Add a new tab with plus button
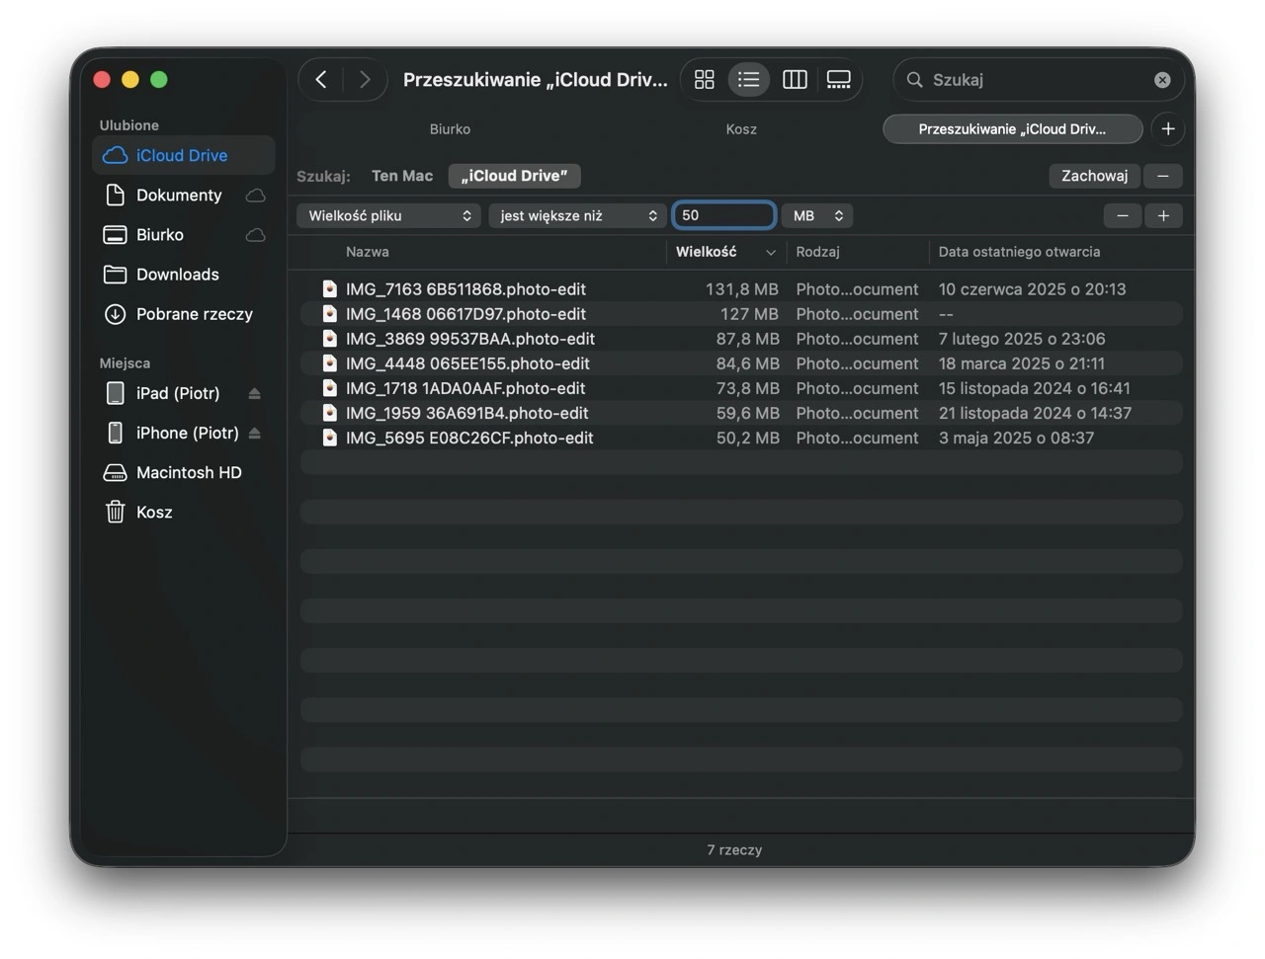Image resolution: width=1265 pixels, height=959 pixels. (x=1167, y=129)
